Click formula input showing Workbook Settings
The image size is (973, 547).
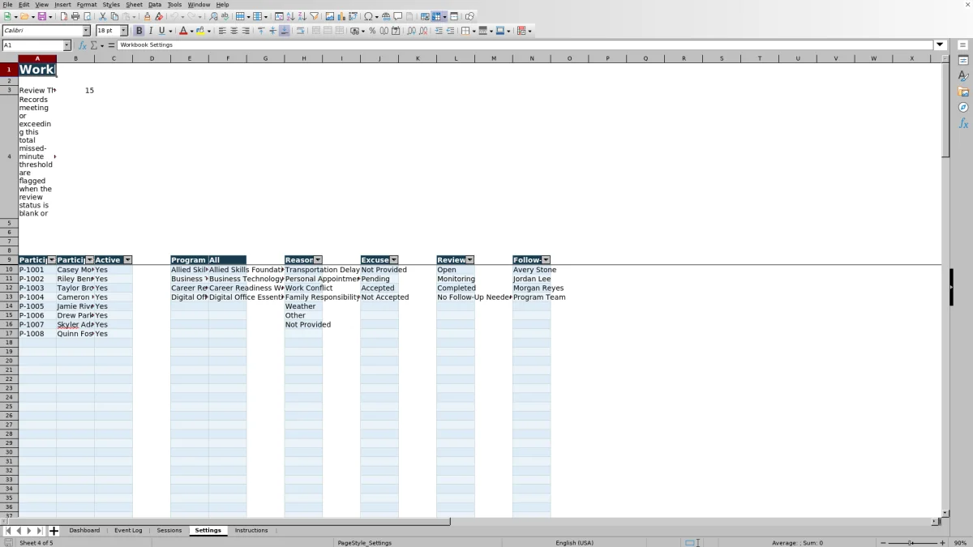tap(525, 45)
